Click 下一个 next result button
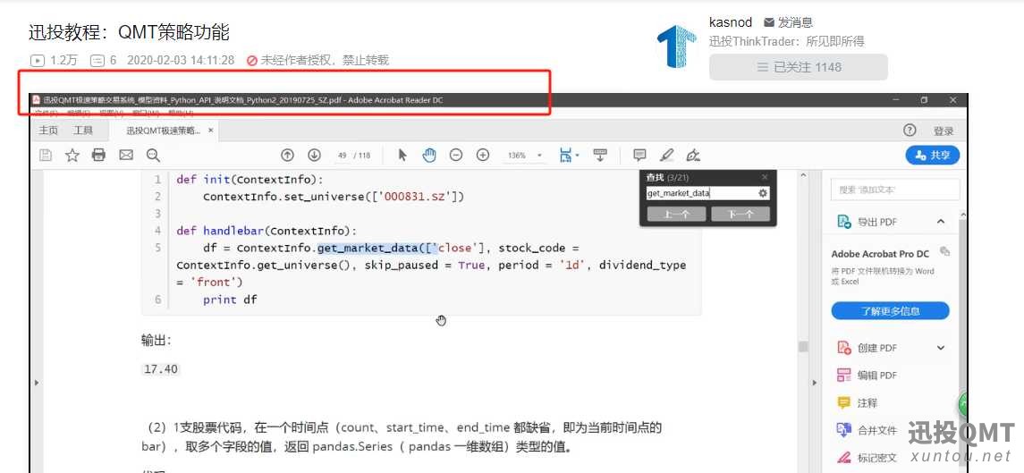The height and width of the screenshot is (473, 1024). point(740,215)
